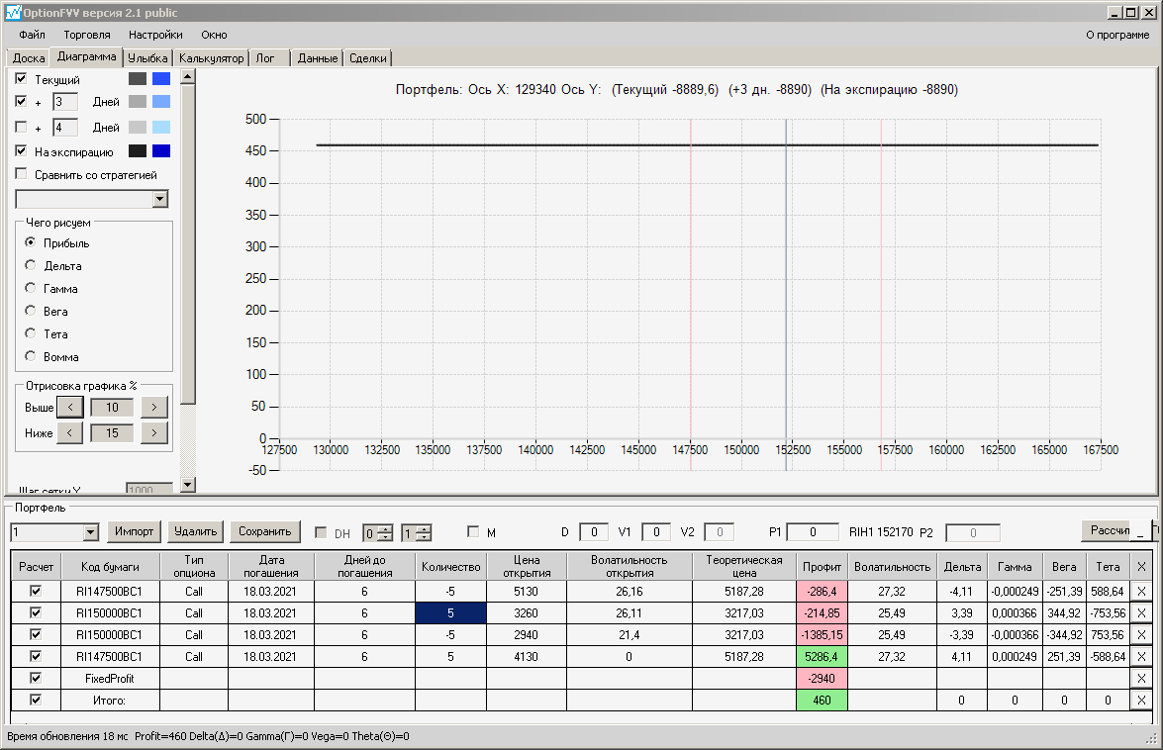
Task: Pick the dark gray Текущий color swatch
Action: 138,78
